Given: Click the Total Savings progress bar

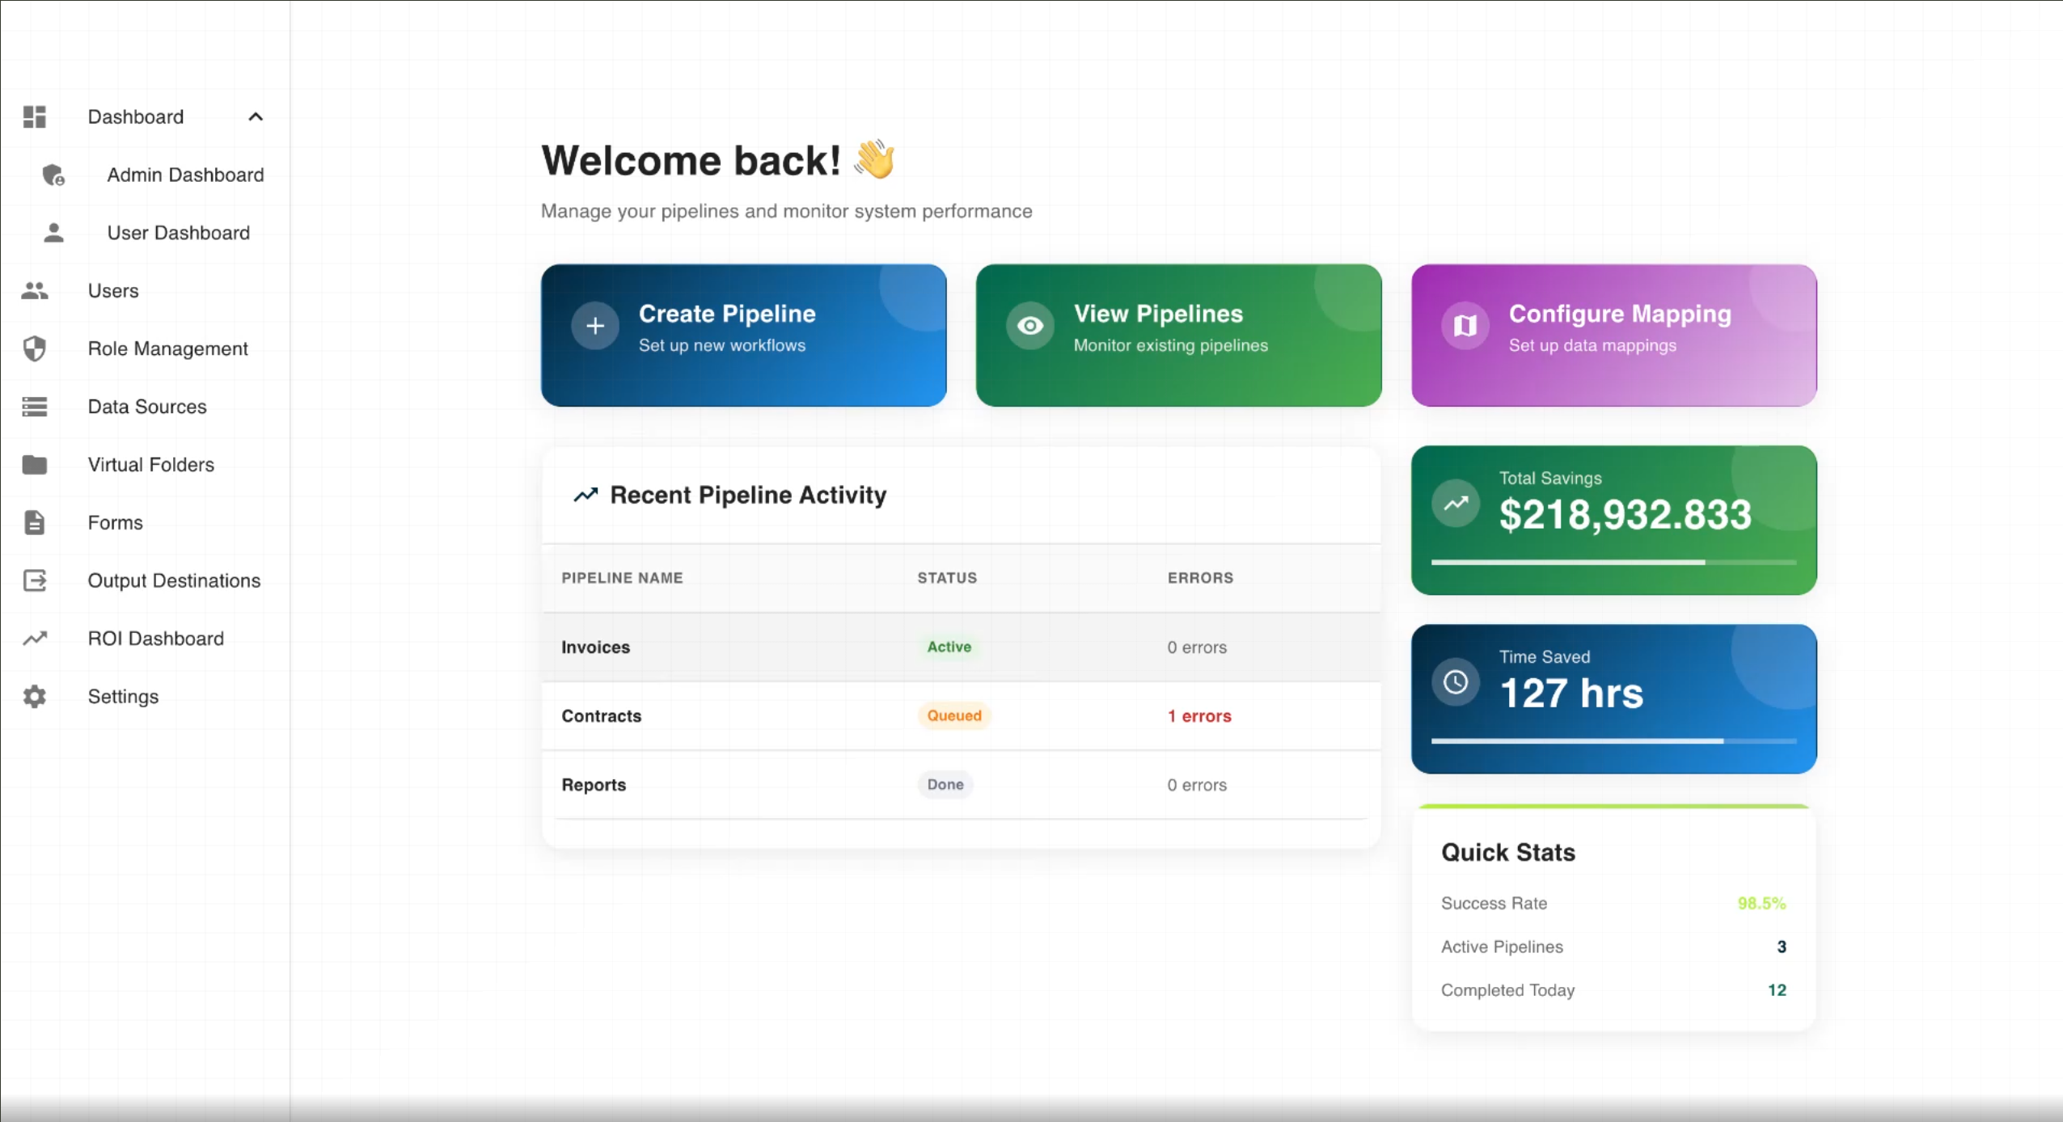Looking at the screenshot, I should coord(1613,562).
